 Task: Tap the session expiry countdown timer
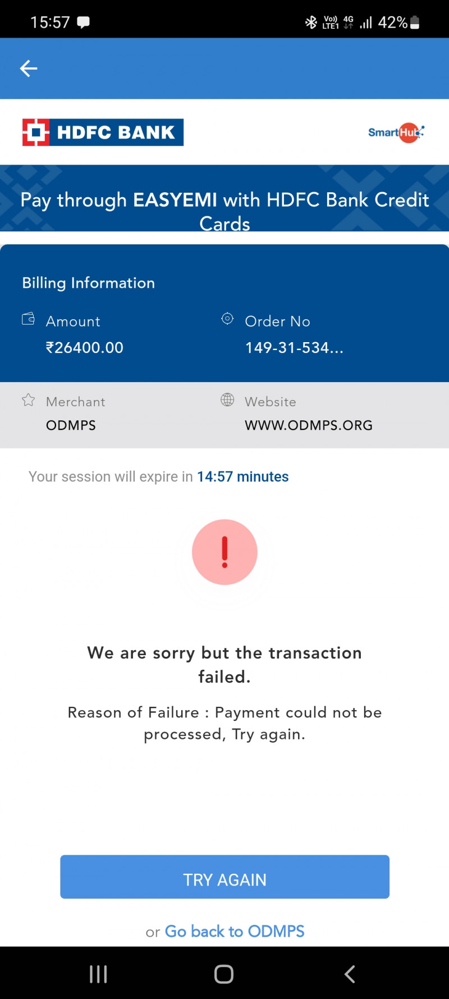point(242,476)
